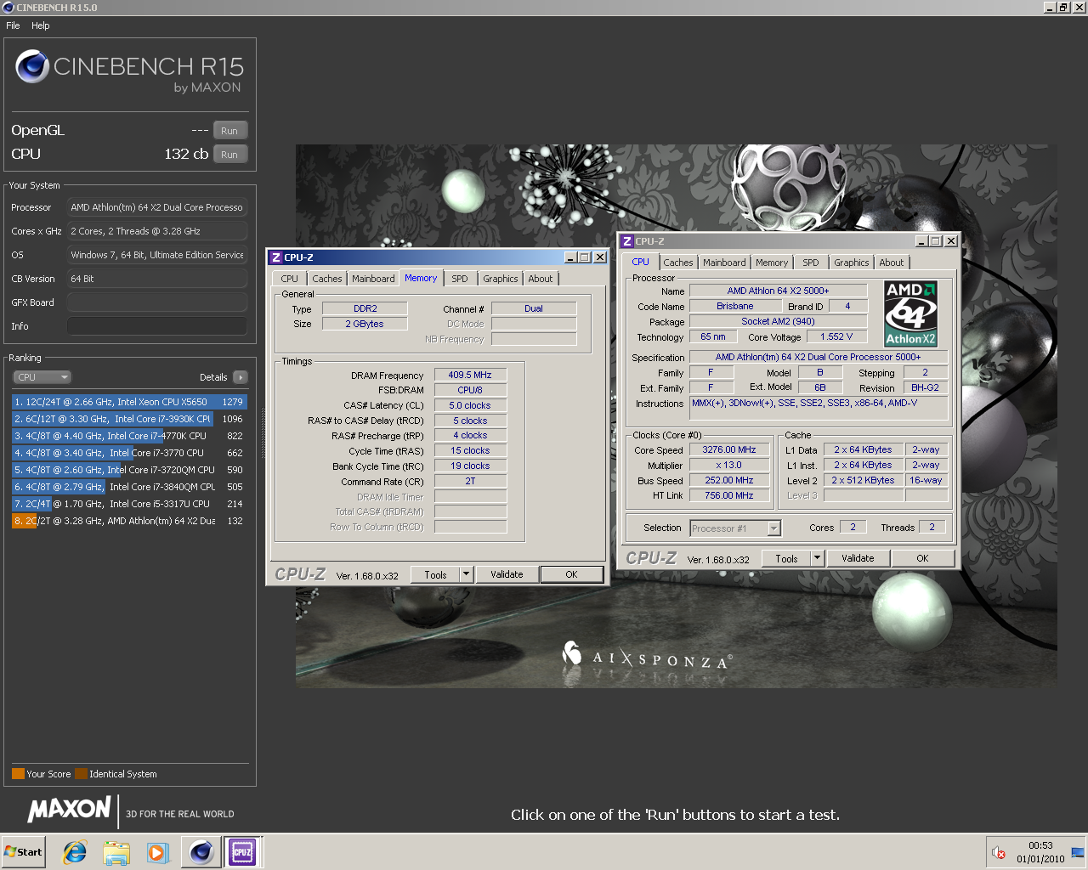Image resolution: width=1088 pixels, height=870 pixels.
Task: Click the brown Identical System legend swatch
Action: coord(81,774)
